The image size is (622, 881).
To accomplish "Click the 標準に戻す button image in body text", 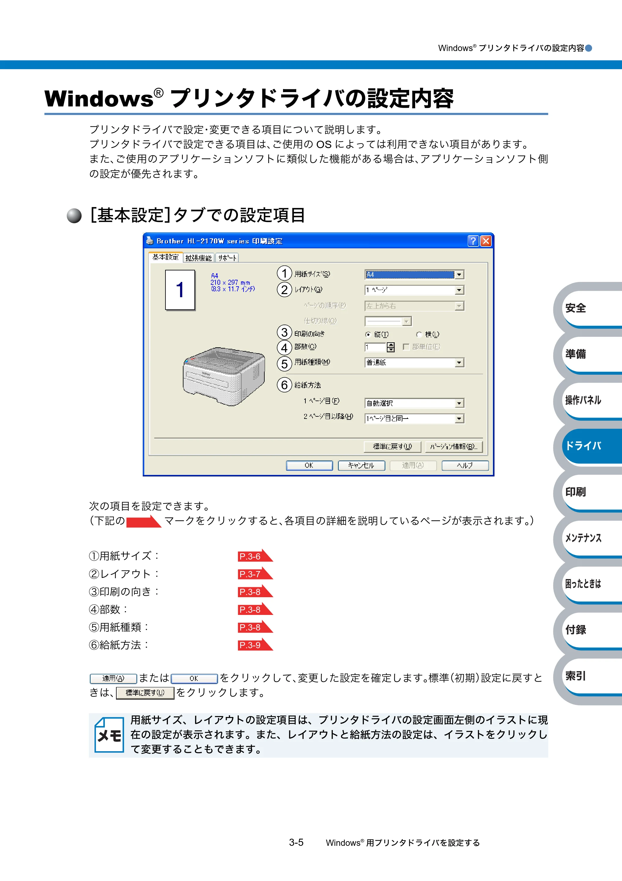I will click(145, 693).
